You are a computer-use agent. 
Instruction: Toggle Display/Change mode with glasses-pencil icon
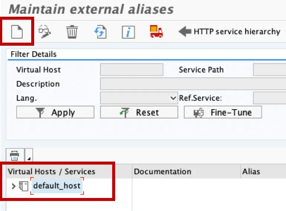[x=45, y=32]
